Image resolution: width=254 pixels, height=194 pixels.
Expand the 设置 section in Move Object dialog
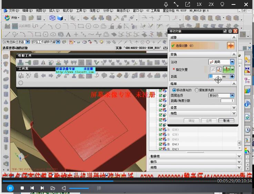point(234,108)
